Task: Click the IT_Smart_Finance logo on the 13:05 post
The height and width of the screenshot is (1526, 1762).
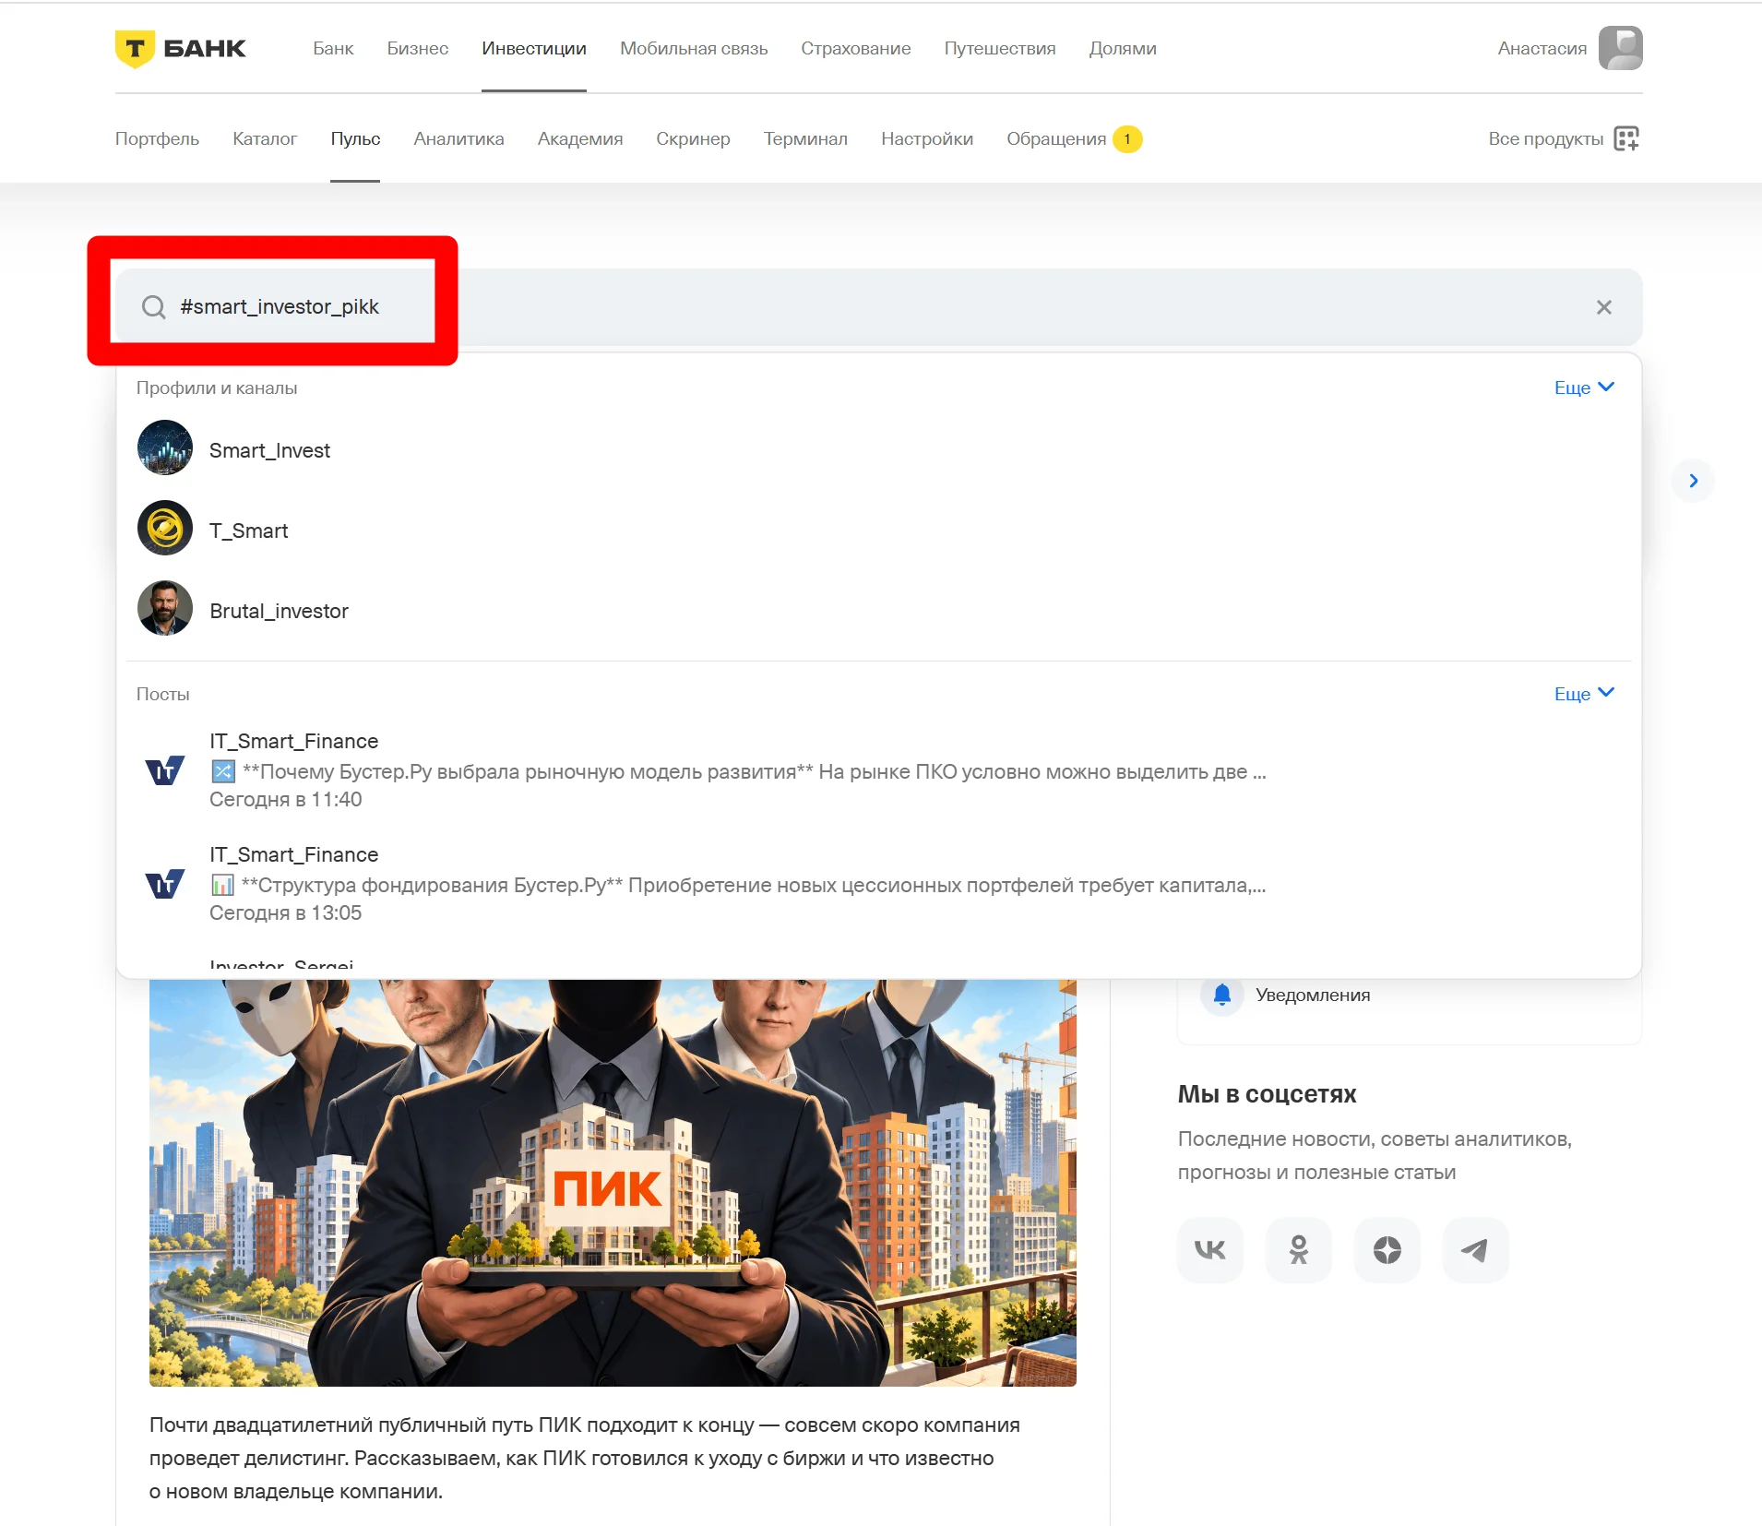Action: (x=165, y=884)
